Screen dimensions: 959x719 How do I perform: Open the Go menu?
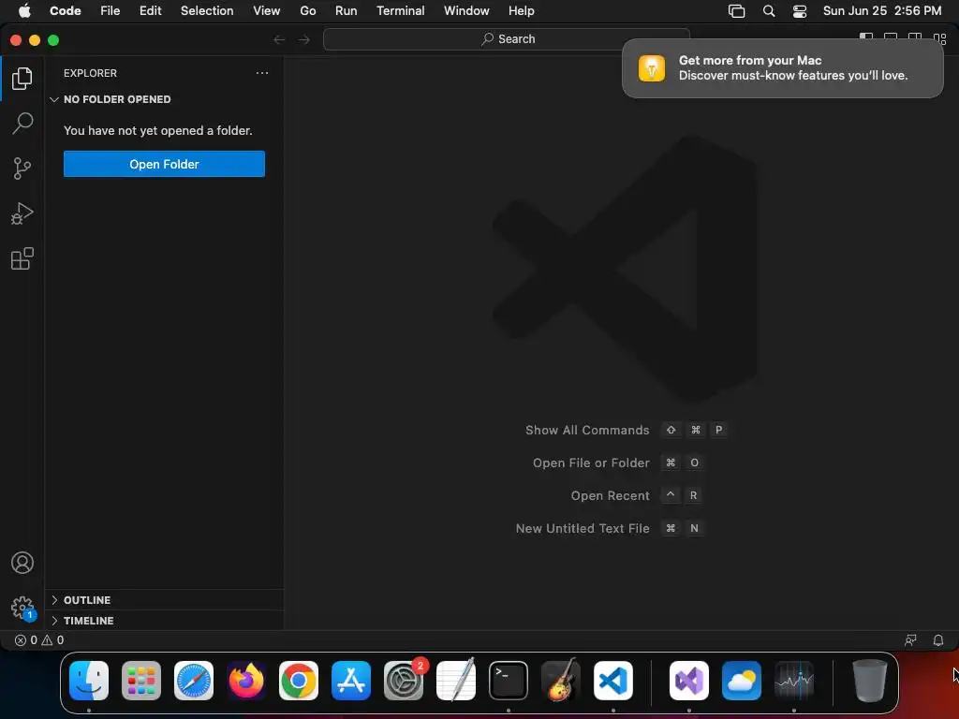point(307,11)
